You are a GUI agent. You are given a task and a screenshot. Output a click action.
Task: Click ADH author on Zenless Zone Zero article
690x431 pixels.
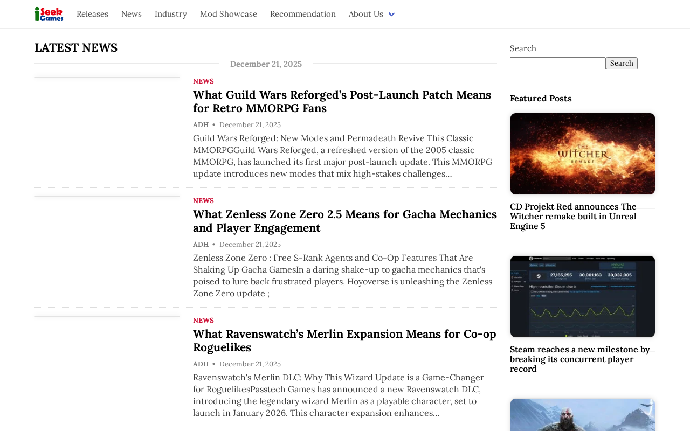(201, 245)
